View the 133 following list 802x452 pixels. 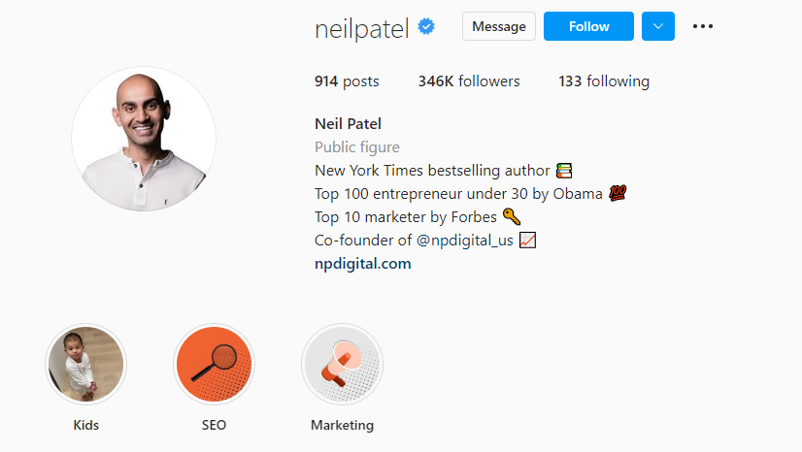pyautogui.click(x=604, y=81)
